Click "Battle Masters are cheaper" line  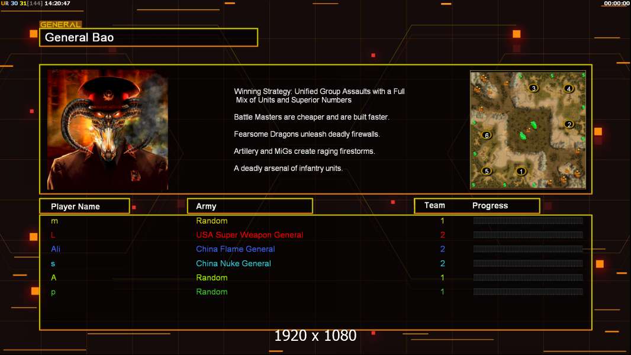point(311,117)
